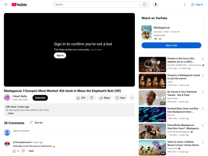Open options for Rounded Neon Green video

(x=203, y=109)
